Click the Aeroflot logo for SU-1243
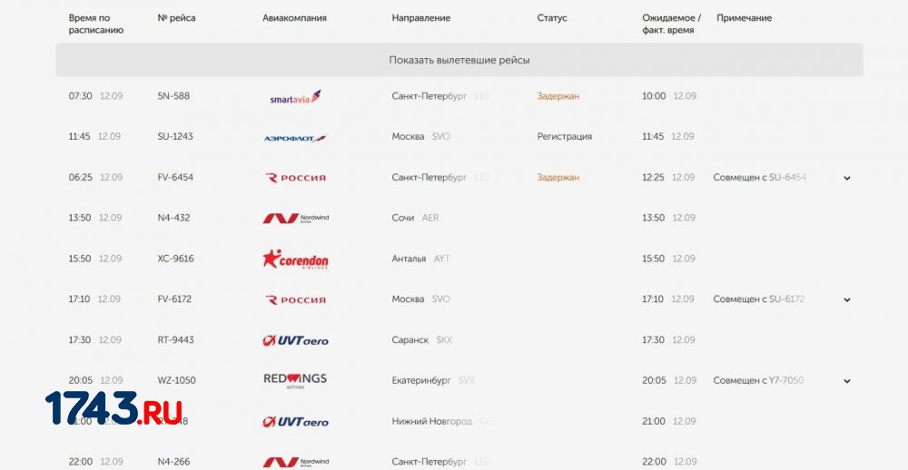Screen dimensions: 908x470 pos(295,138)
